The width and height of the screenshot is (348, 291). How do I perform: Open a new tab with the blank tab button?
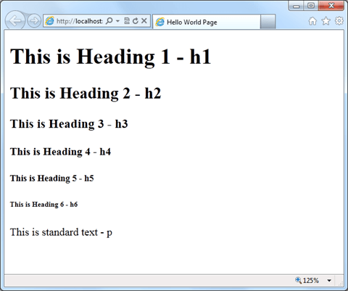pyautogui.click(x=268, y=22)
